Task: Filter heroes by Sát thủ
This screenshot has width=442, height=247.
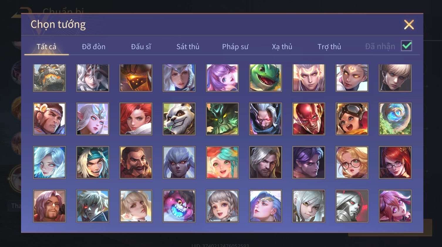Action: tap(188, 47)
